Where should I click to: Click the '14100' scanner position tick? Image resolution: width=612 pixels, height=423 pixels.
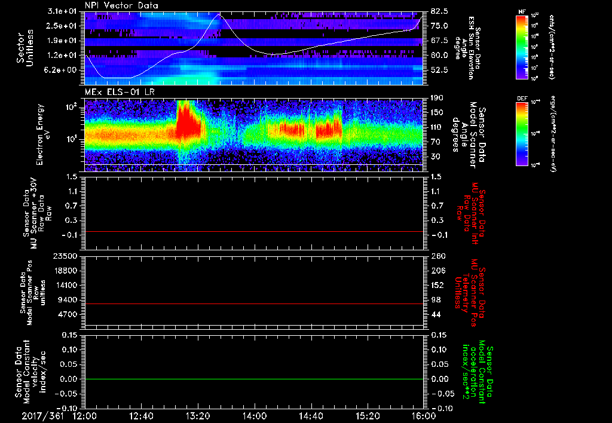tap(65, 285)
